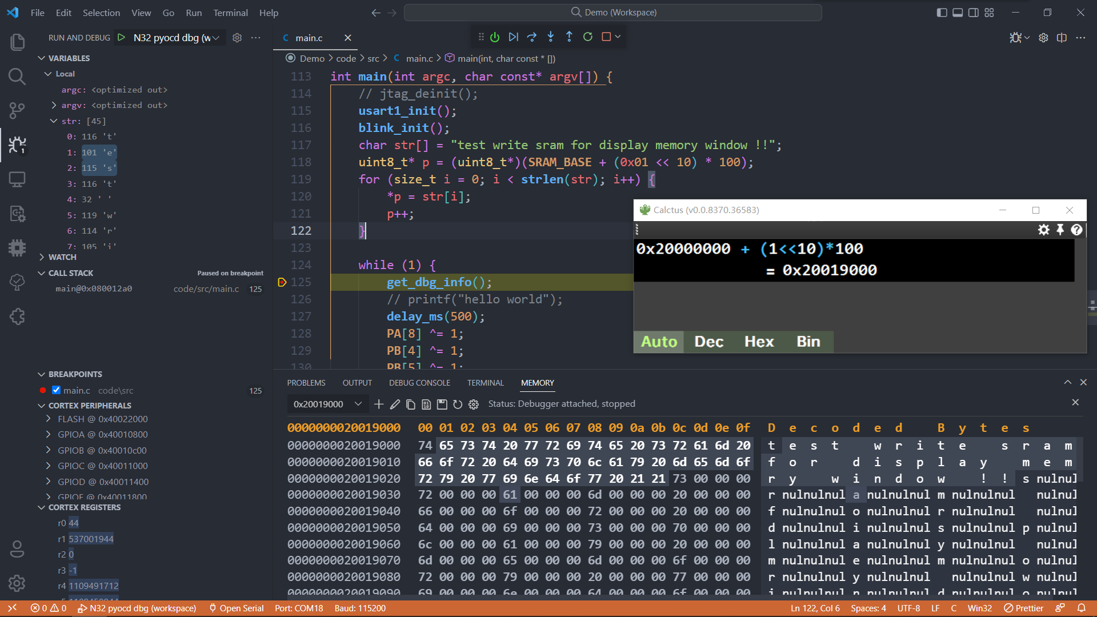Image resolution: width=1097 pixels, height=617 pixels.
Task: Open Calctus settings gear
Action: [1043, 230]
